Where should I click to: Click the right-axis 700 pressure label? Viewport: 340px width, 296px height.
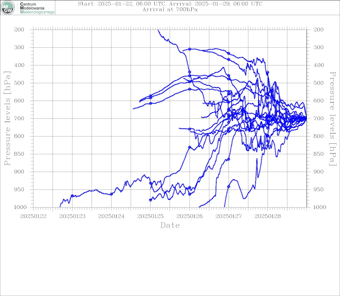[x=318, y=118]
